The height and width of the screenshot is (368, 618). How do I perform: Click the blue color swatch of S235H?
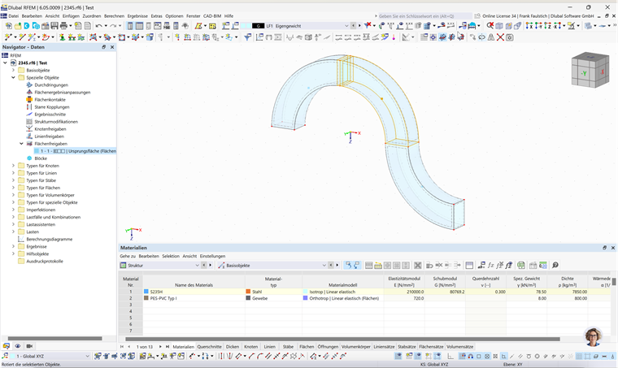coord(146,292)
